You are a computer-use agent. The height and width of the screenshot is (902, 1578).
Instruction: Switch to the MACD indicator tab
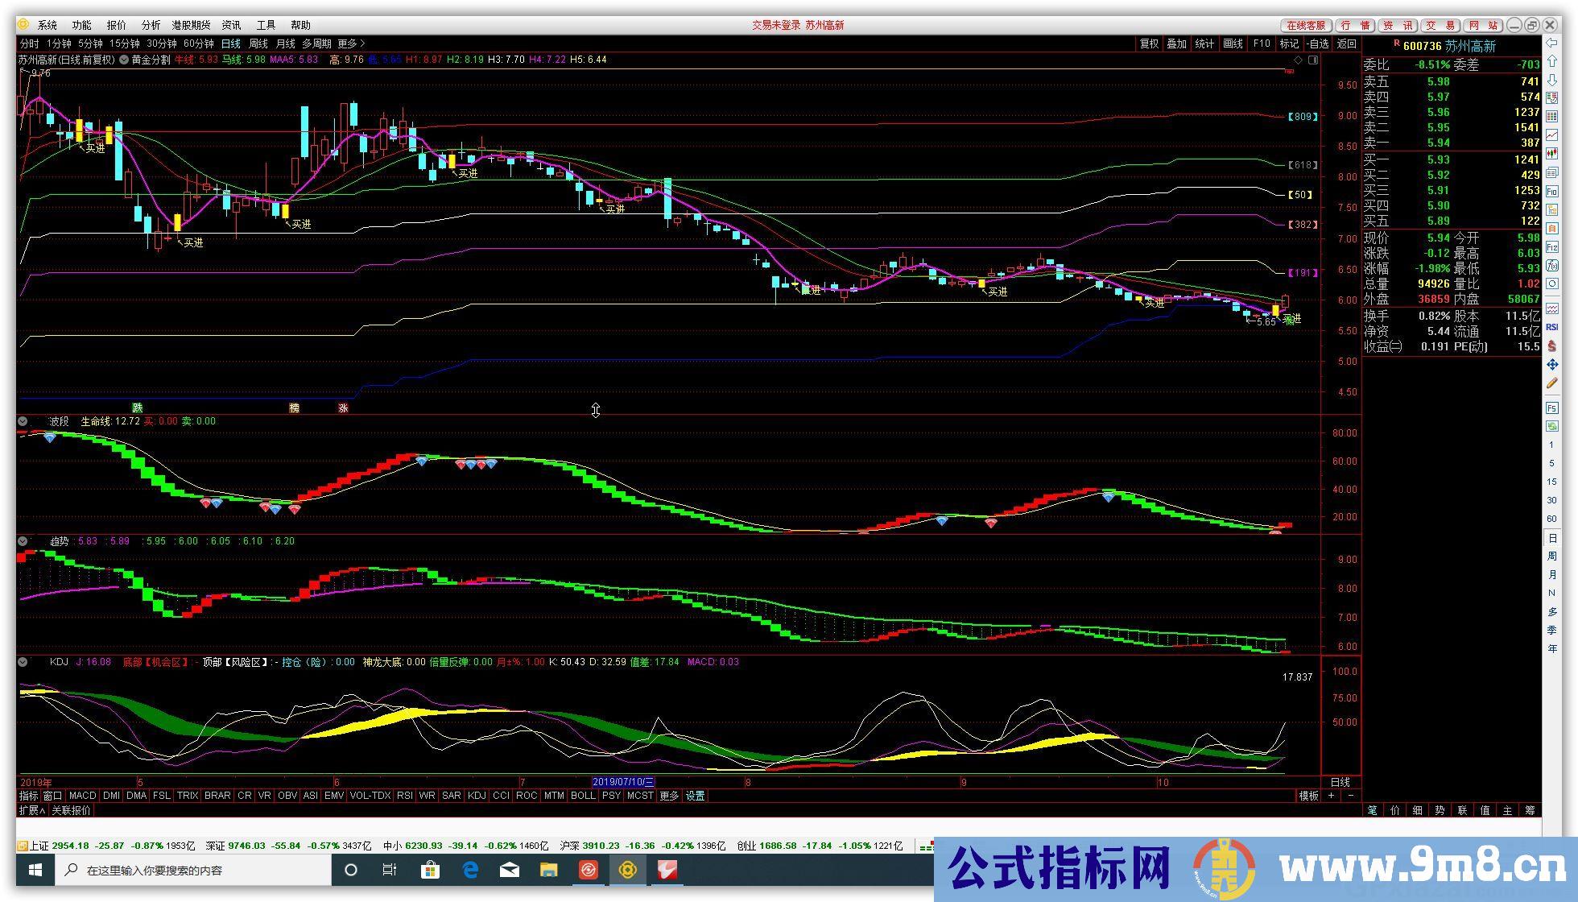pos(82,796)
